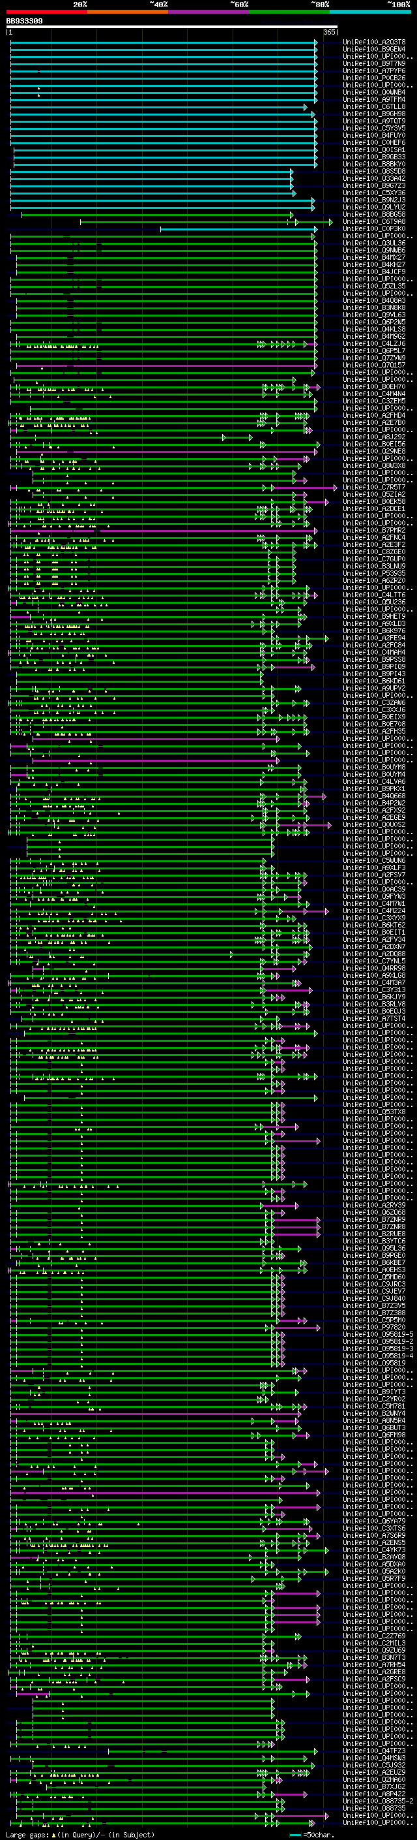Click the query end position 365
Image resolution: width=417 pixels, height=1840 pixels.
point(328,32)
